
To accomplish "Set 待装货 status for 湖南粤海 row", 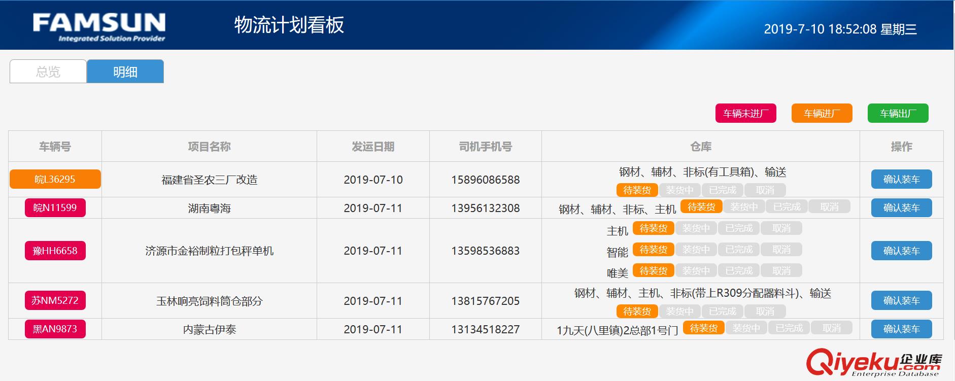I will [x=701, y=207].
